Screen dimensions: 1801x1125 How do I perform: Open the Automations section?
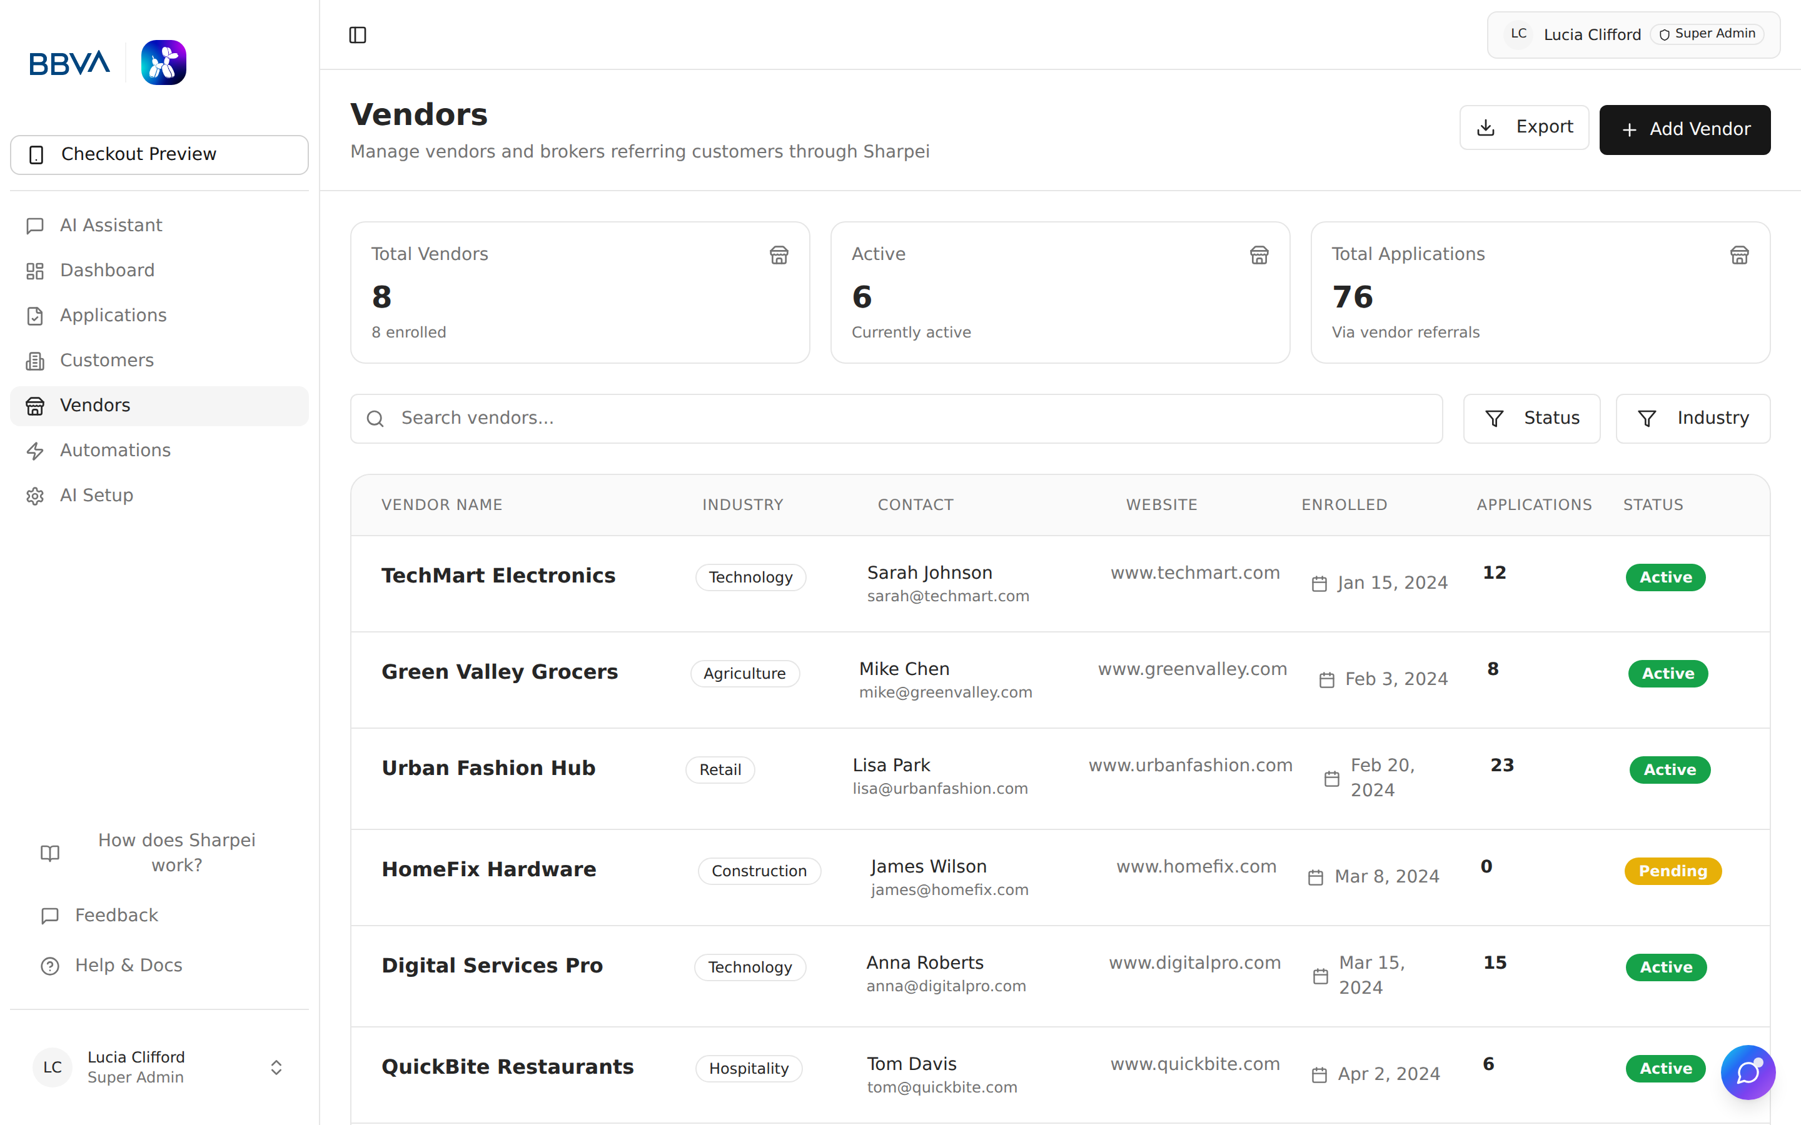(114, 450)
